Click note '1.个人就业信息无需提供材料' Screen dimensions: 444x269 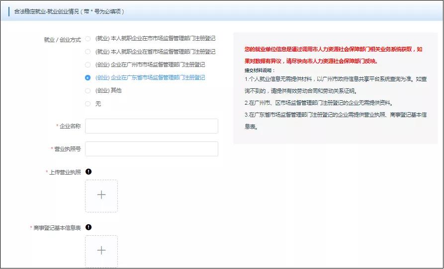click(x=336, y=85)
